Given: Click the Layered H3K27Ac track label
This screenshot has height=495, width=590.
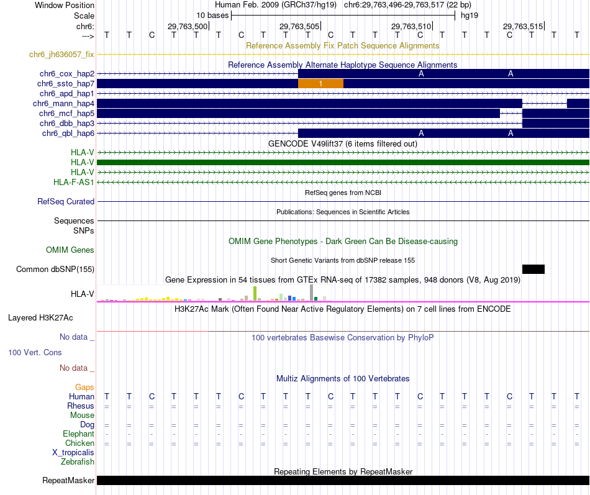Looking at the screenshot, I should click(x=40, y=318).
